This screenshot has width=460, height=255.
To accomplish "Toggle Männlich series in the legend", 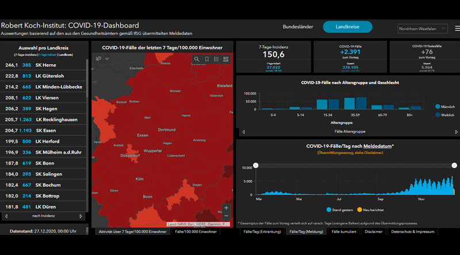I will point(445,107).
